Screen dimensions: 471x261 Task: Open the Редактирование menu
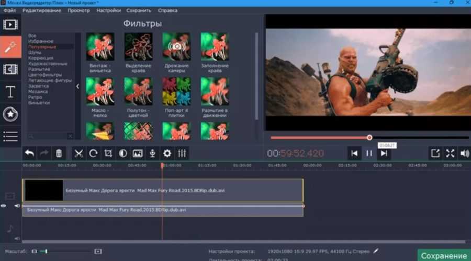[41, 10]
